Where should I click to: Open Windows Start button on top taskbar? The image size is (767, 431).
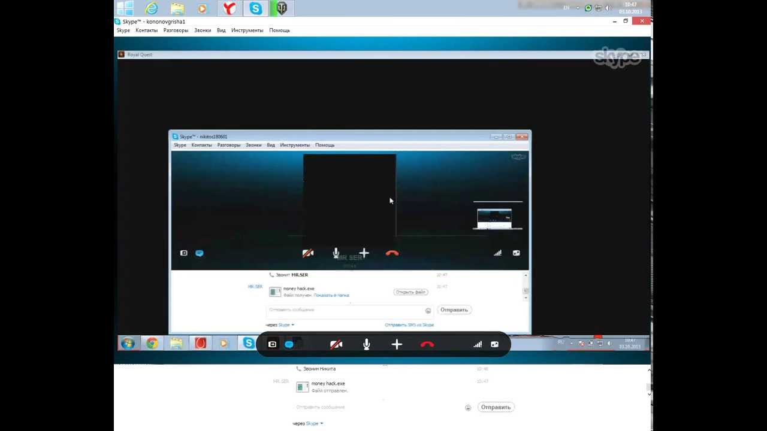click(x=125, y=8)
